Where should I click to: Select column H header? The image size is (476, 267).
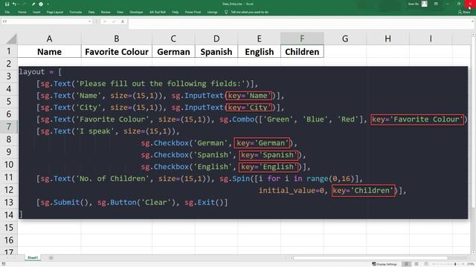click(388, 39)
